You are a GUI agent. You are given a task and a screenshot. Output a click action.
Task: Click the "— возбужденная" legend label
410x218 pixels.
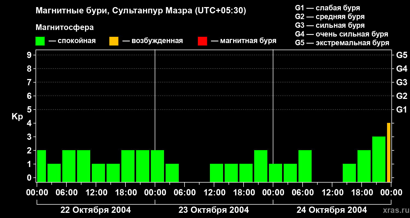pyautogui.click(x=153, y=41)
